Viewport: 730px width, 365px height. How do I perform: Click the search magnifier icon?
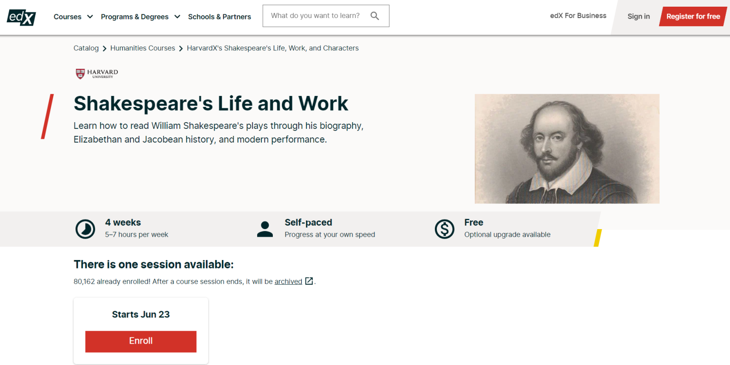pos(375,16)
